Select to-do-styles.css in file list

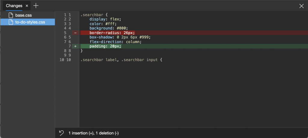tap(27, 22)
